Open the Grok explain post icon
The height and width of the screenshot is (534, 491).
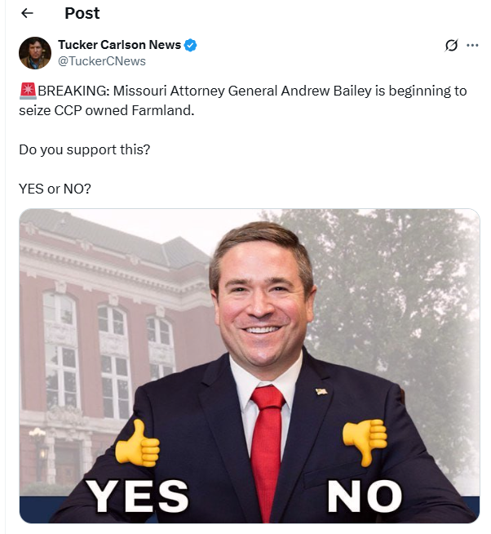coord(451,45)
